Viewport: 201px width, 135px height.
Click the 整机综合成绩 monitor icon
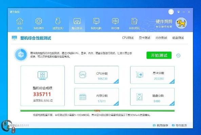pos(43,75)
